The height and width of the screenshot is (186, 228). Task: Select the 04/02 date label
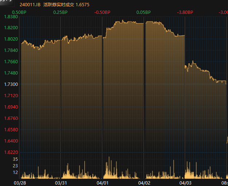pos(144,183)
